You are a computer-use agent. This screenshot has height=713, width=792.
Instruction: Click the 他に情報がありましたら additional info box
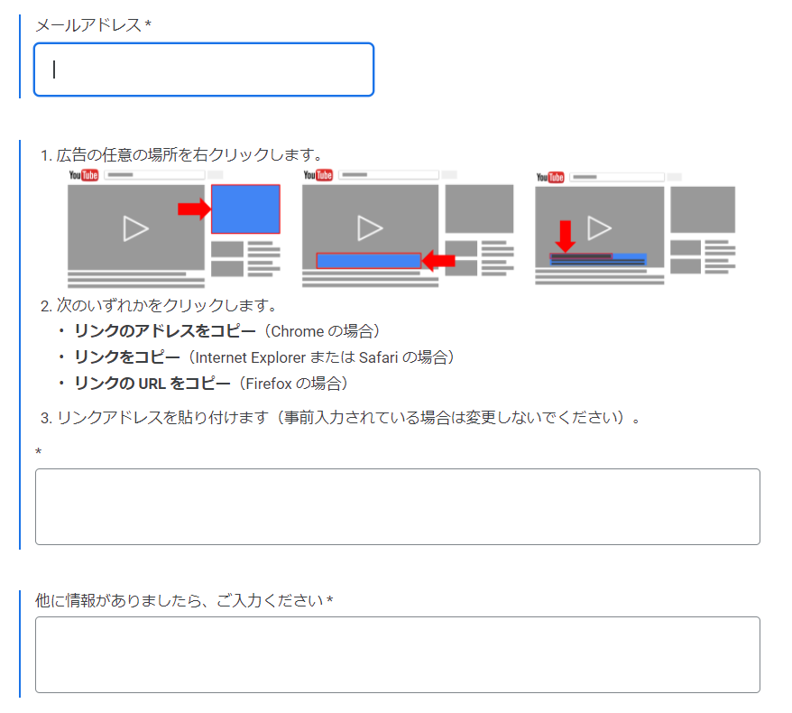398,654
